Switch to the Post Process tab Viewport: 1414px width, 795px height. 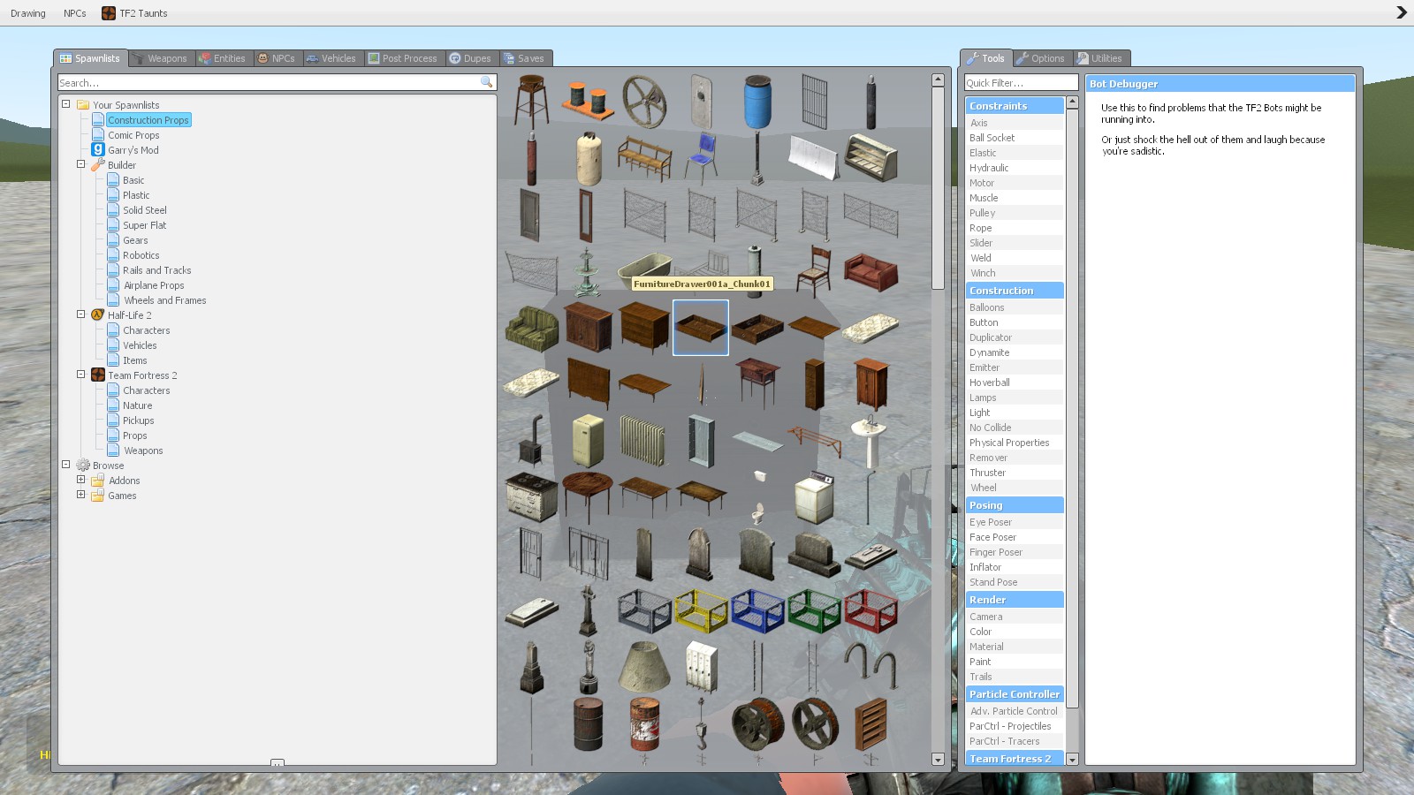pos(403,58)
